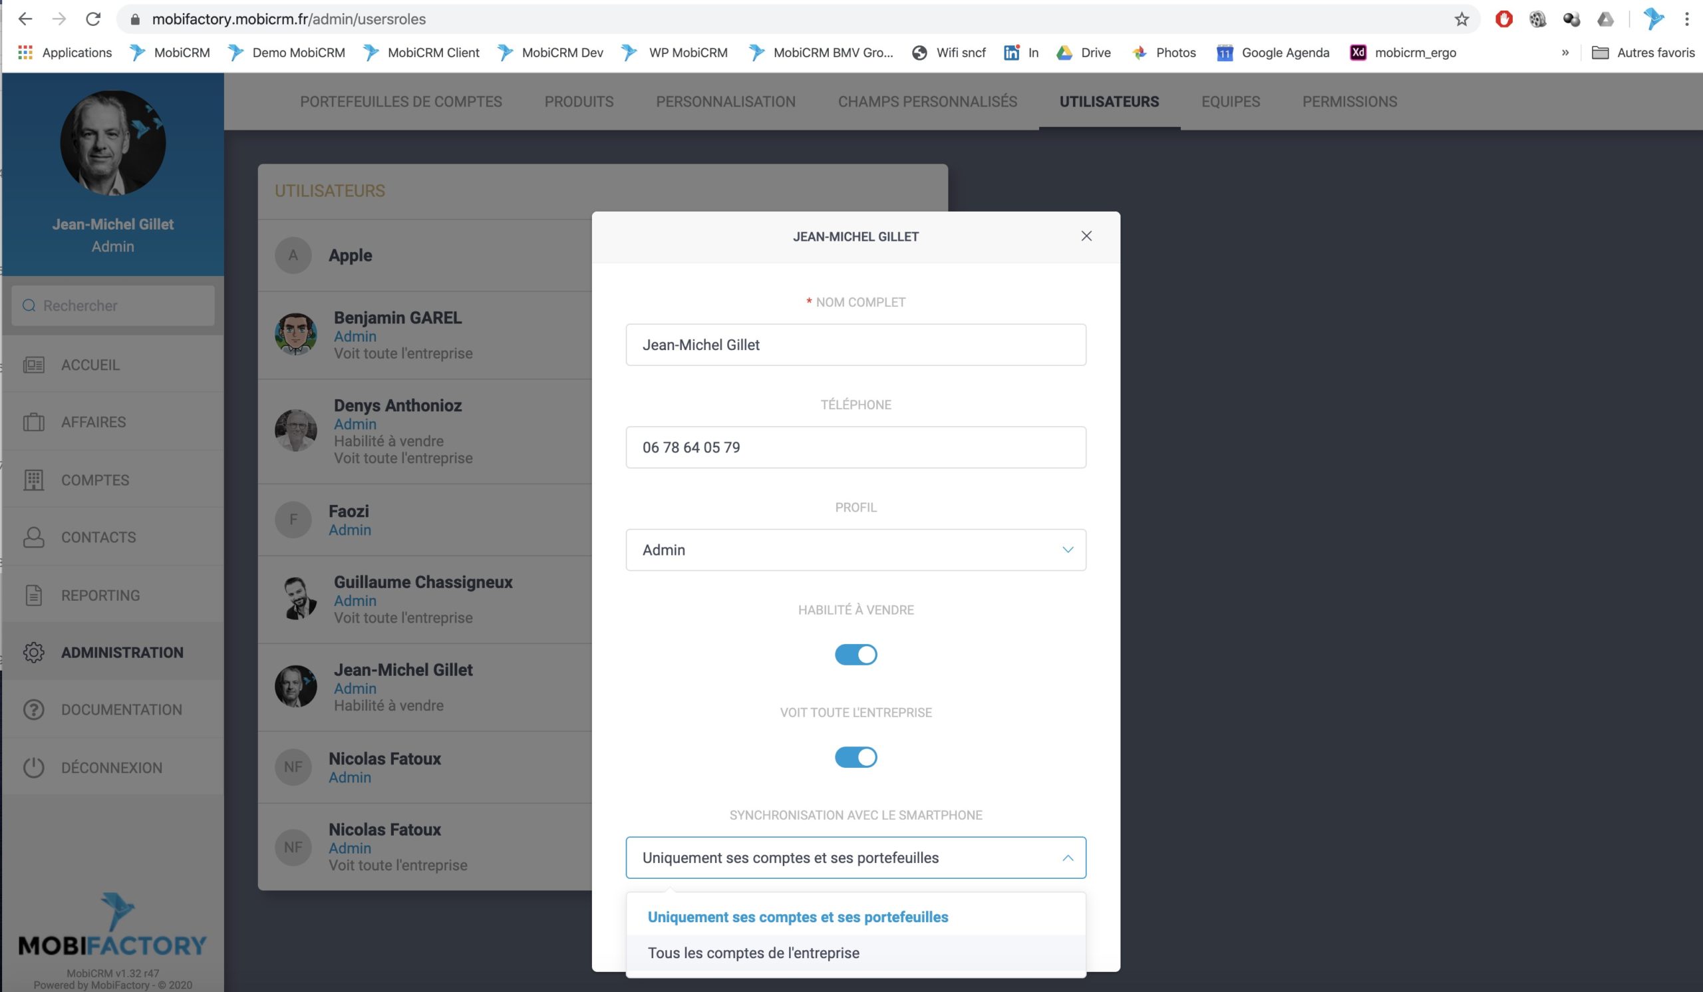This screenshot has width=1703, height=992.
Task: Click the Déconnexion power icon
Action: pos(33,768)
